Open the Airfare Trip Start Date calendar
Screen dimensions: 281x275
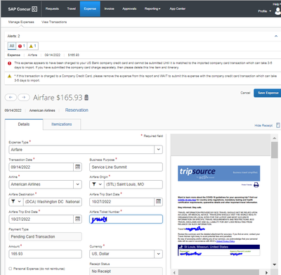159,202
